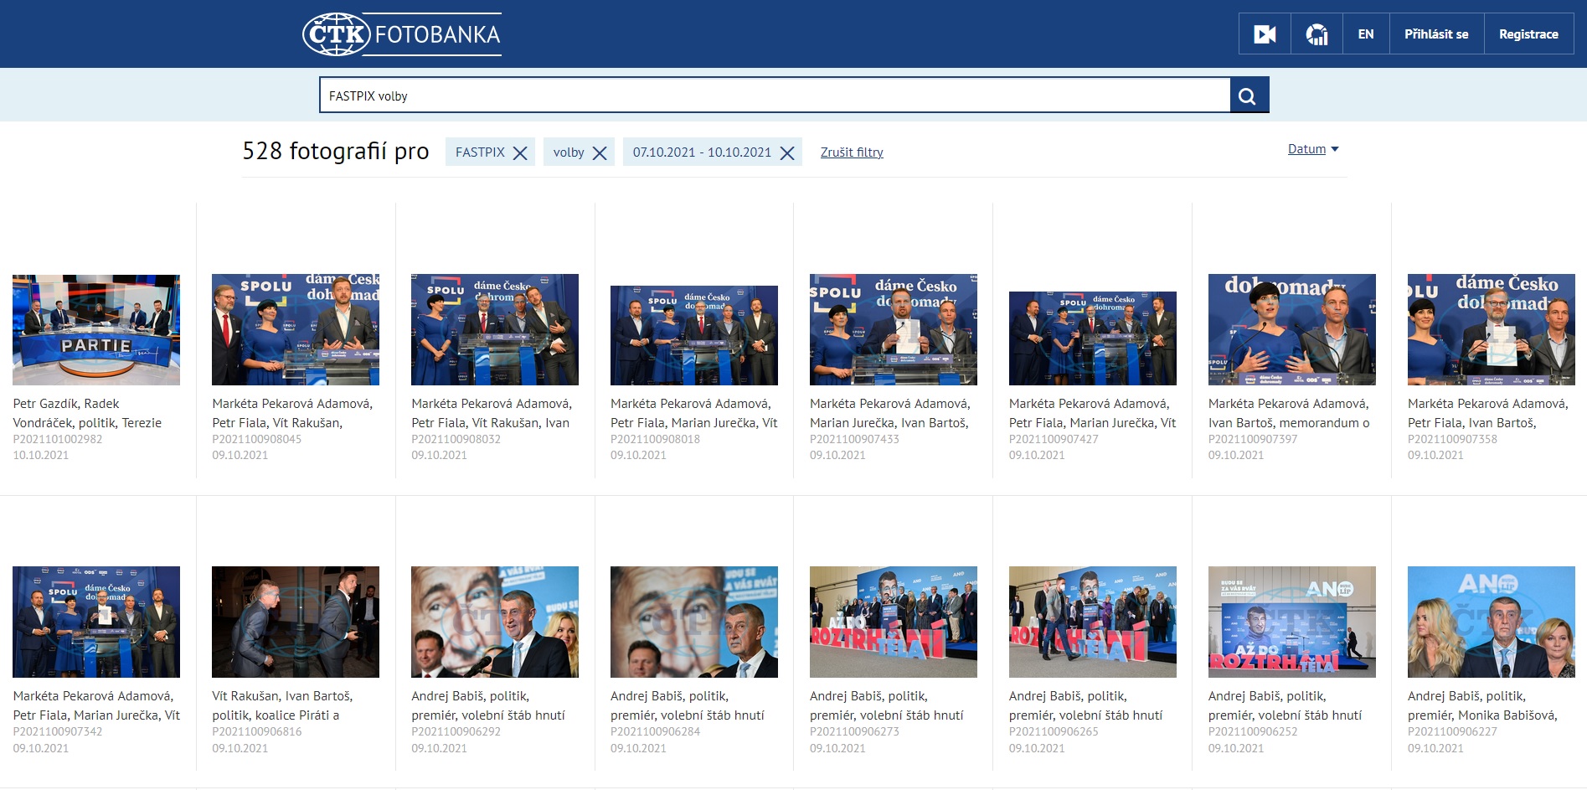This screenshot has height=790, width=1587.
Task: Open photo thumbnail P2021100907342
Action: pos(96,622)
